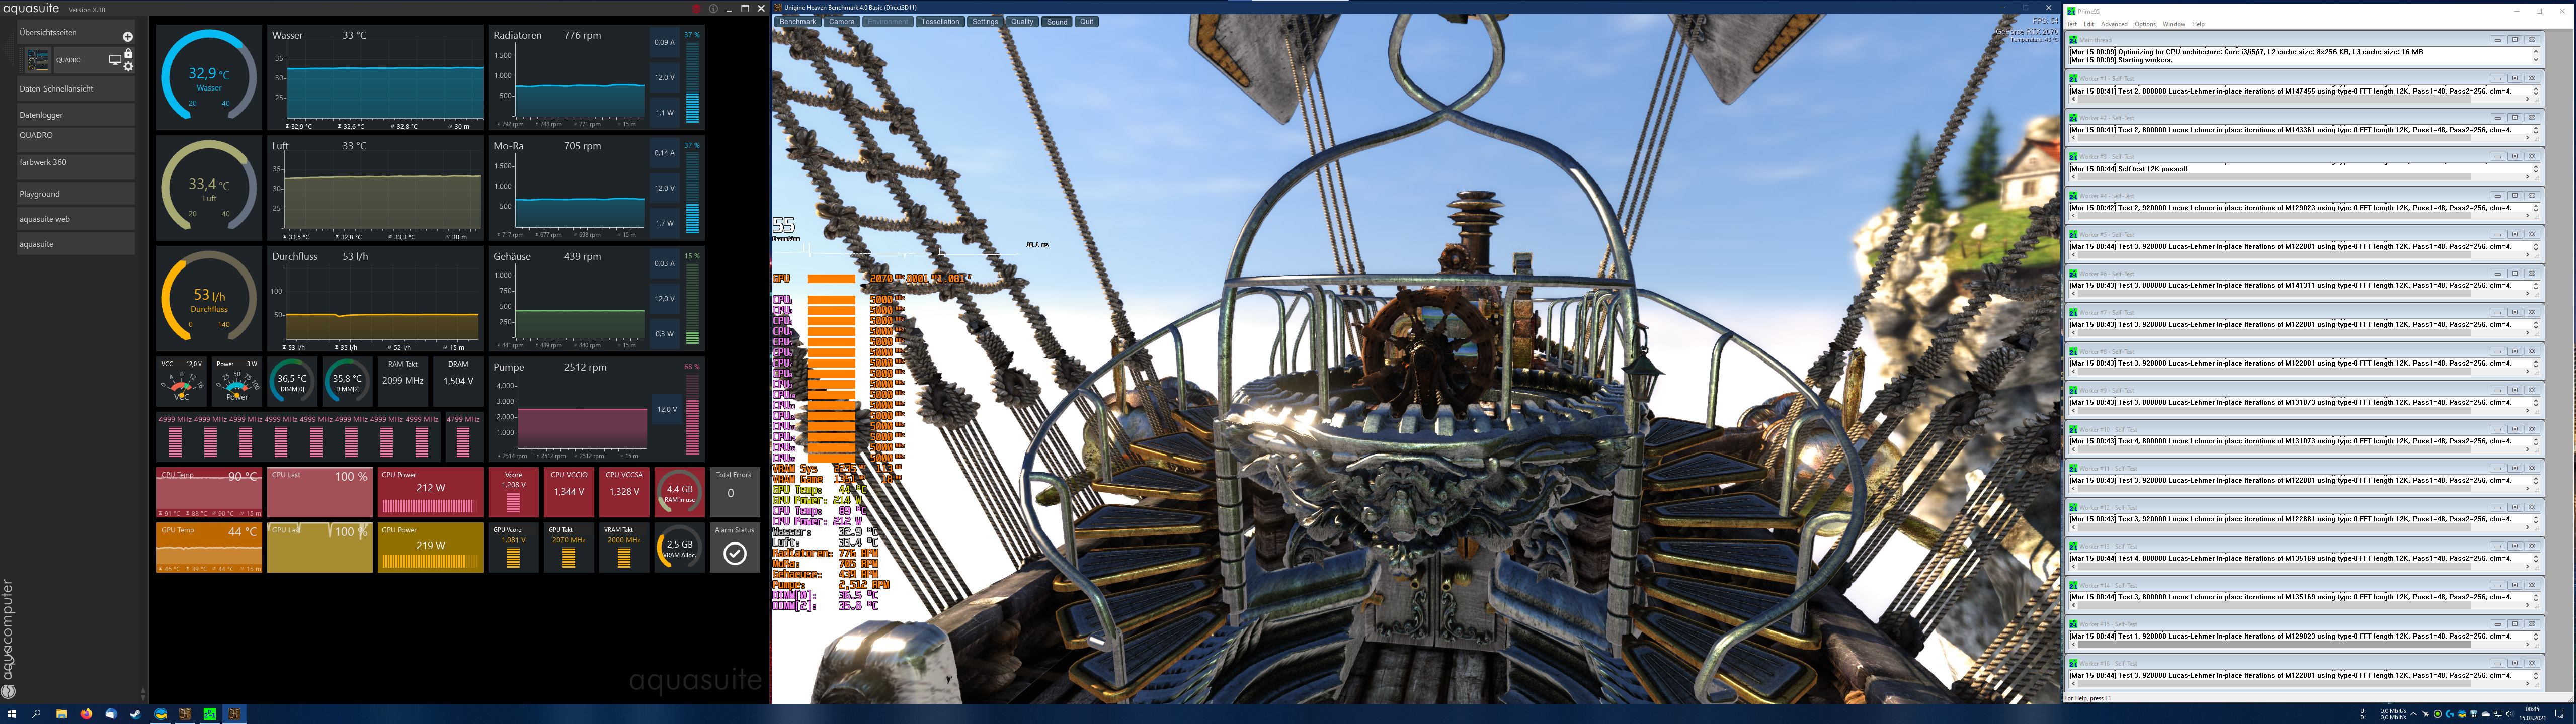2576x724 pixels.
Task: Click the Main thread log's scroll-down arrow
Action: (x=2535, y=60)
